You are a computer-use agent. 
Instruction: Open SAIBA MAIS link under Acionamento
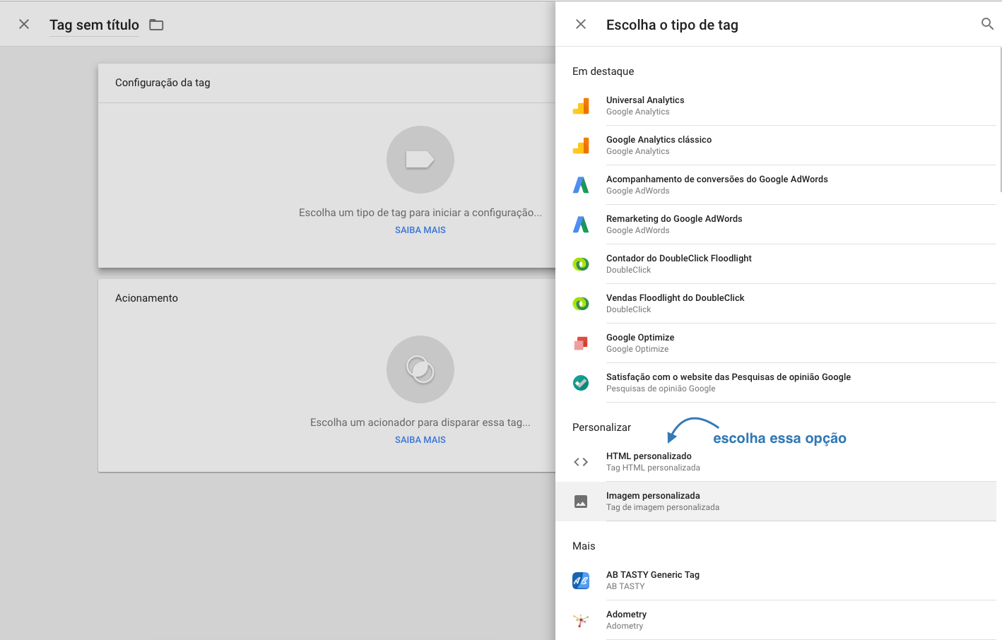click(x=420, y=440)
